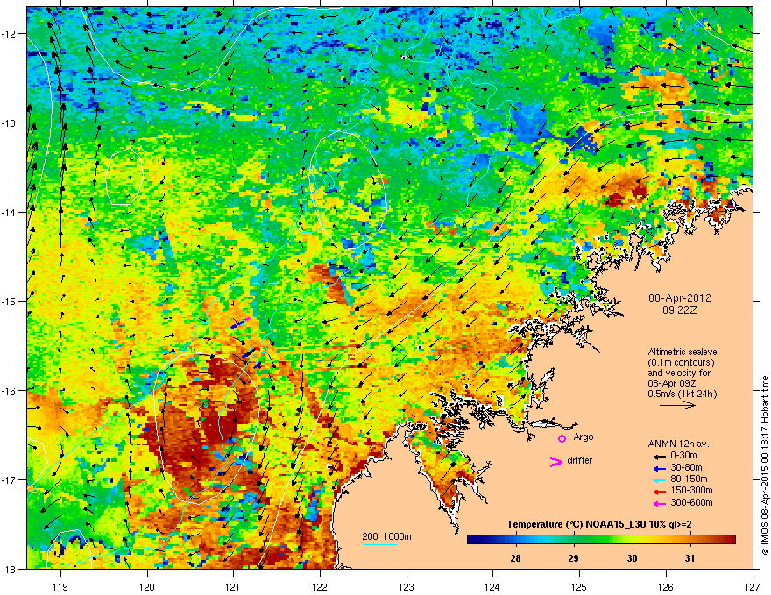This screenshot has height=595, width=771.
Task: Click the Temperature NOAA15_L3U colorbar title
Action: click(x=599, y=524)
